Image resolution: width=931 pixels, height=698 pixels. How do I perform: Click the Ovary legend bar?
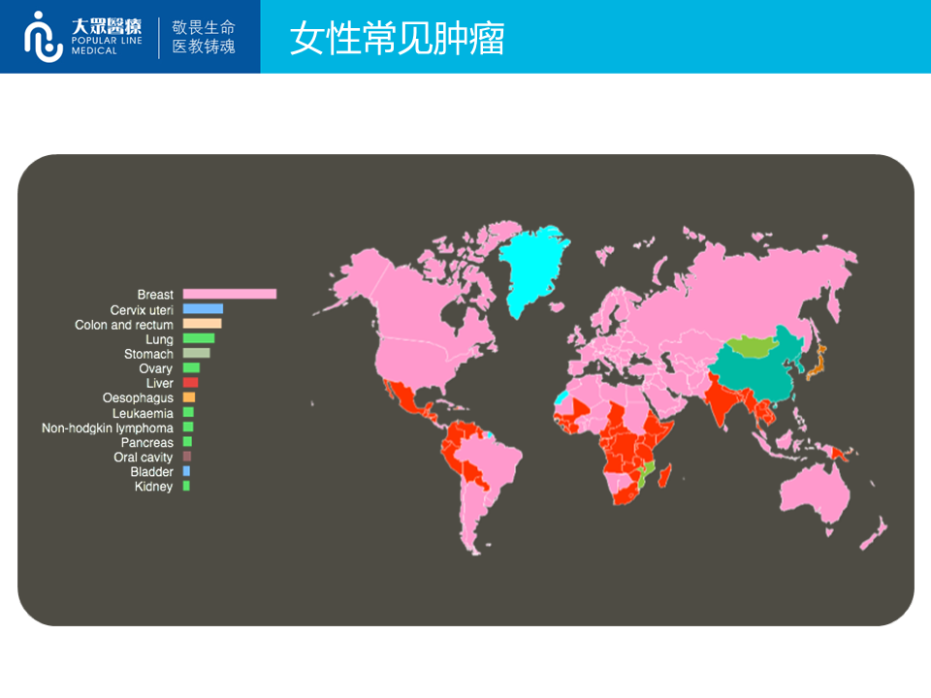tap(191, 368)
